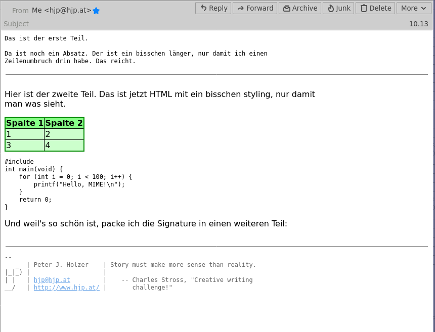Click the flame icon on the Junk button
Viewport: 435px width, 332px height.
[x=331, y=8]
